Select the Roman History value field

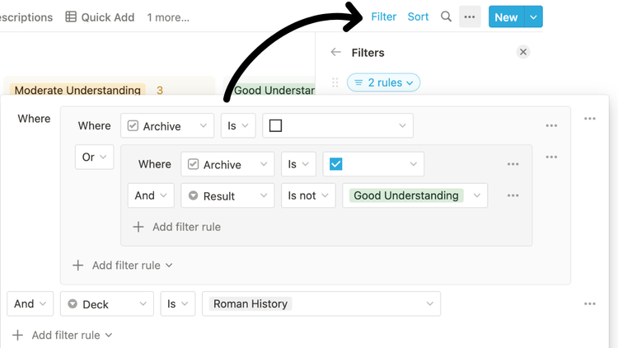tap(321, 304)
